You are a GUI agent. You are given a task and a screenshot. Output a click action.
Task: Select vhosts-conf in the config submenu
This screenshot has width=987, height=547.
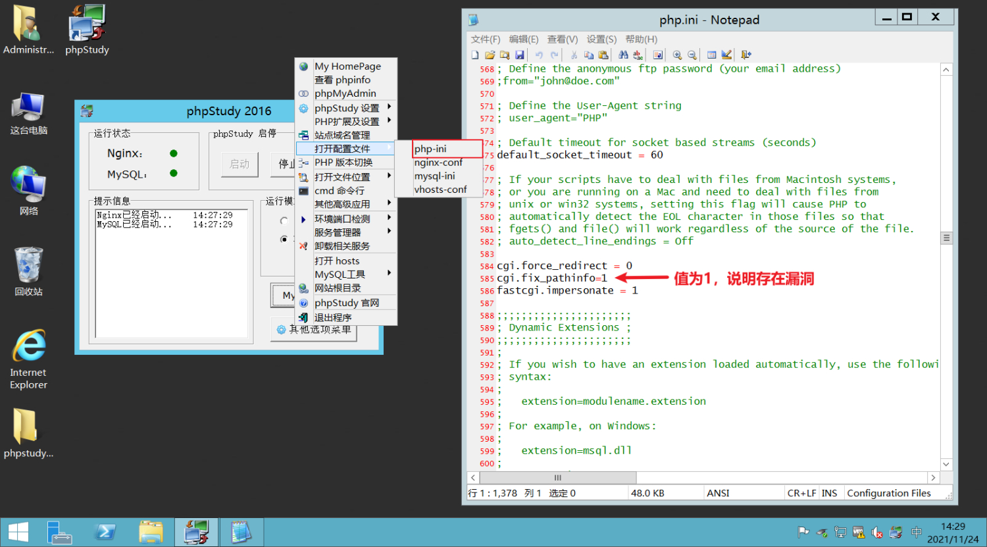point(440,190)
